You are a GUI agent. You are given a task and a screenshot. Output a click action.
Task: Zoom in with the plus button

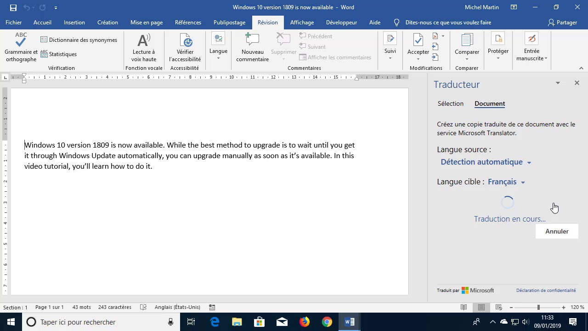pyautogui.click(x=564, y=307)
